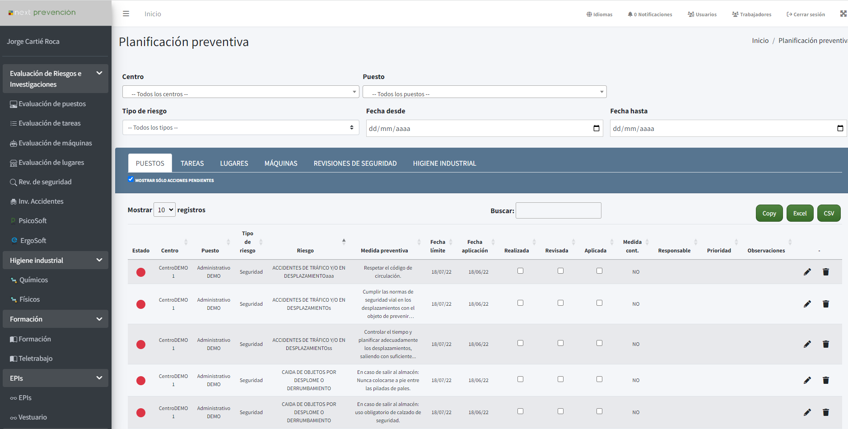Viewport: 848px width, 429px height.
Task: Open the Fecha hasta calendar picker icon
Action: (840, 128)
